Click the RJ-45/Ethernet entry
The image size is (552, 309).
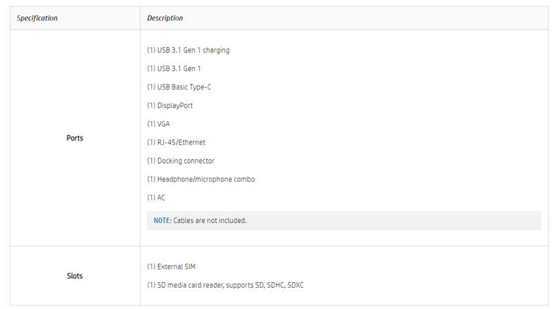click(x=176, y=142)
